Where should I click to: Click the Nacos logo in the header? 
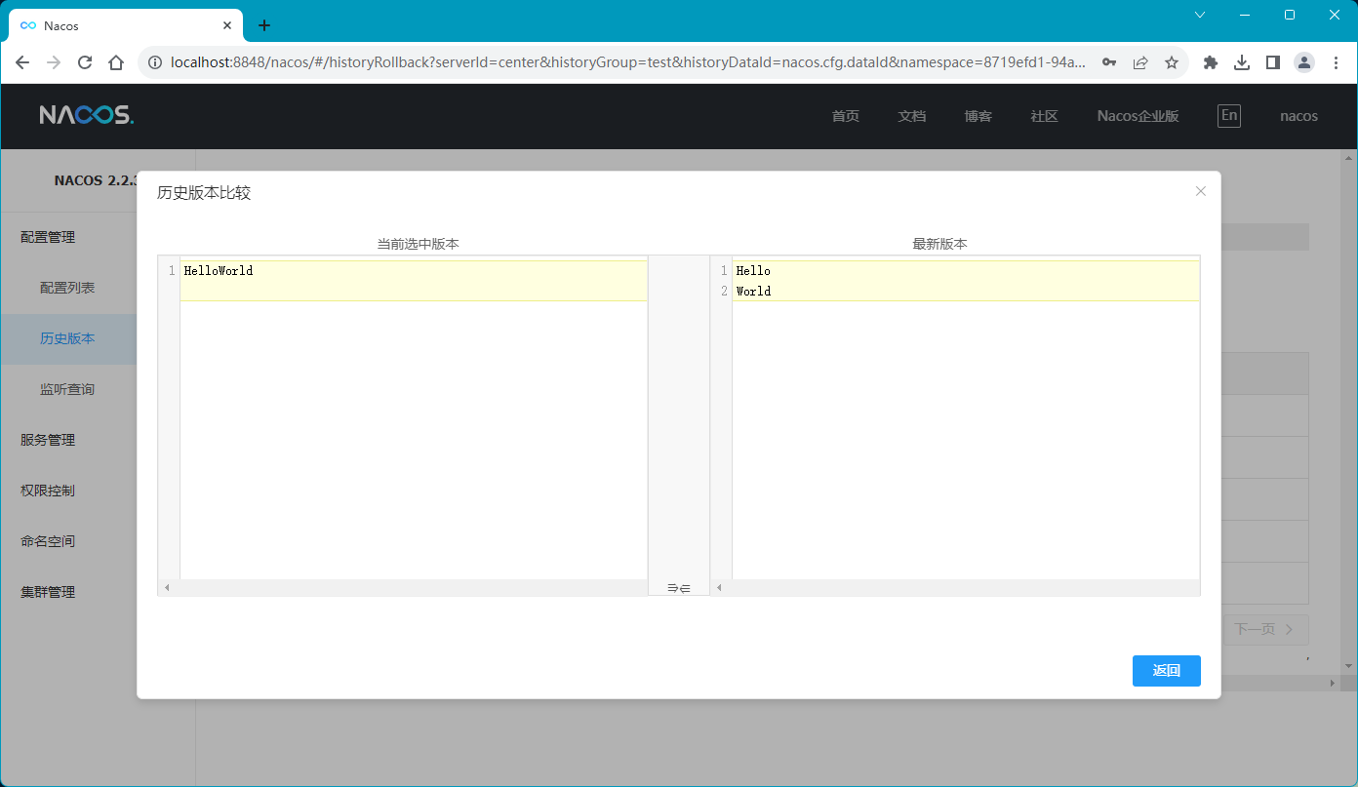pyautogui.click(x=87, y=115)
